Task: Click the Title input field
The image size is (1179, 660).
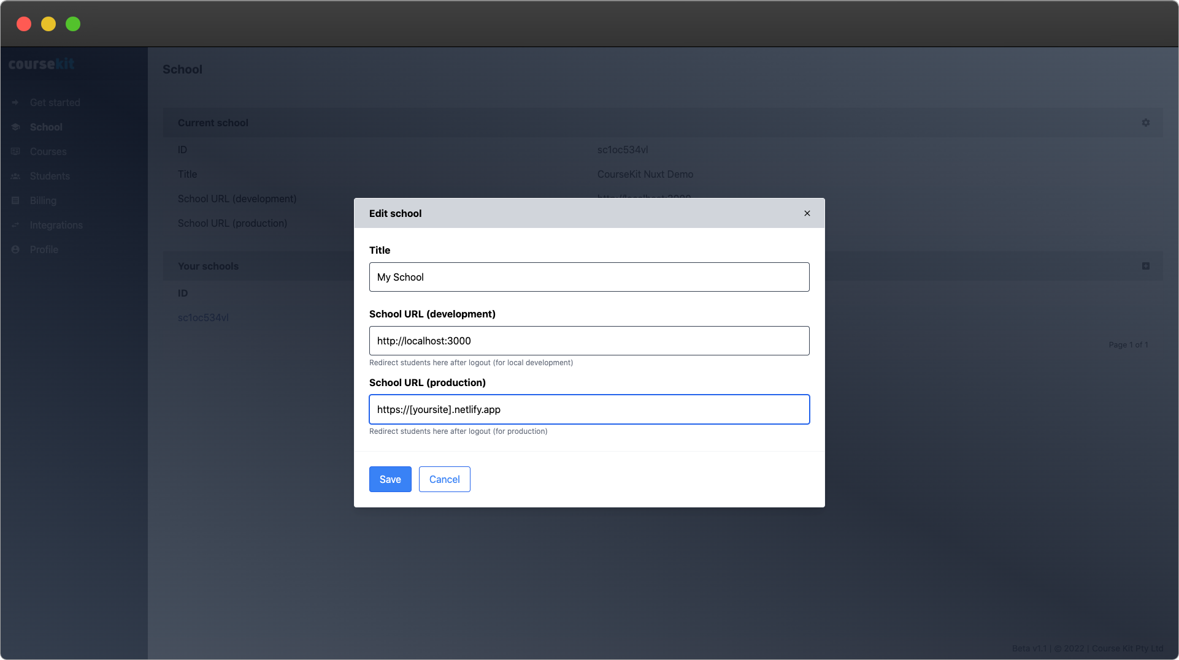Action: tap(589, 277)
